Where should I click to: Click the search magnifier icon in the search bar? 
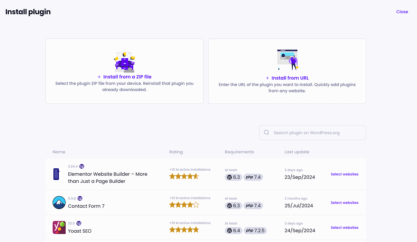tap(266, 133)
